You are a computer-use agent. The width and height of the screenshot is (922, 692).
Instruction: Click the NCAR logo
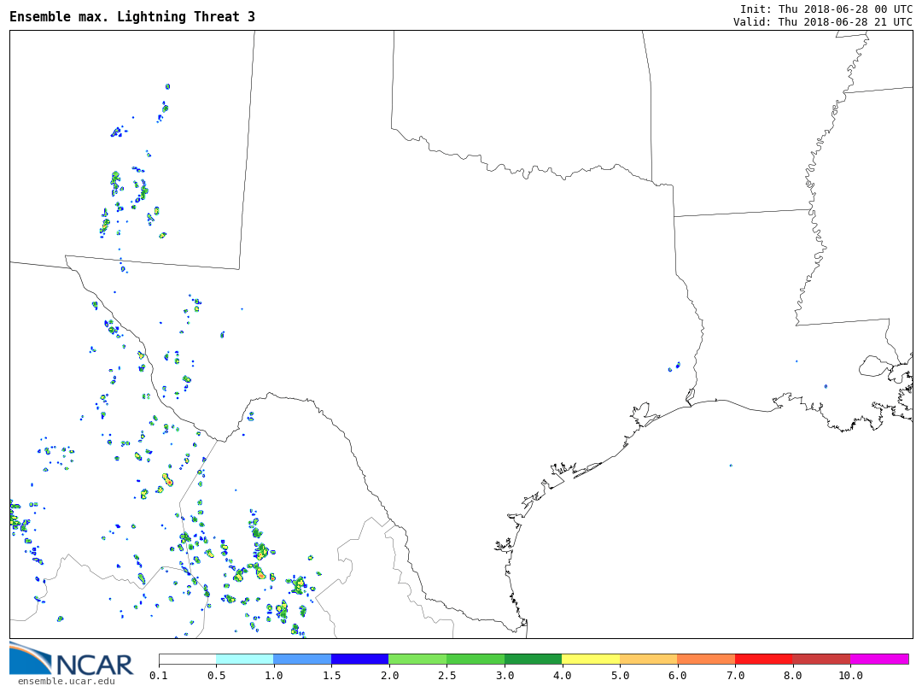(72, 660)
